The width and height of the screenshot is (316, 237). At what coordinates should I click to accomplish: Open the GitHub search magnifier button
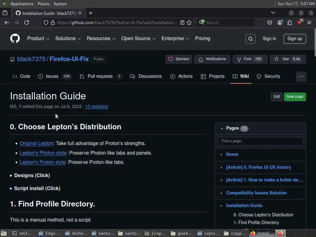(251, 39)
